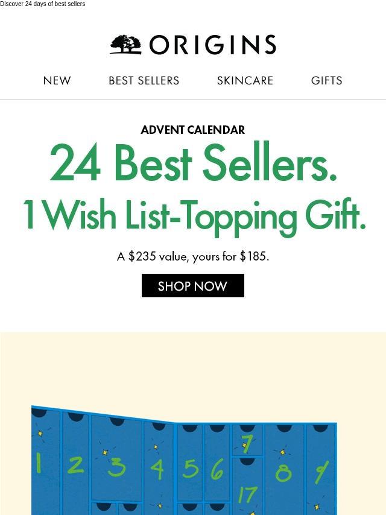The height and width of the screenshot is (515, 386).
Task: Open the SKINCARE navigation link
Action: tap(245, 81)
